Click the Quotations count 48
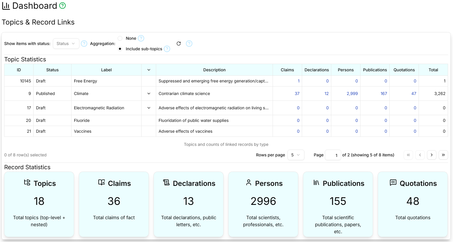 [x=413, y=201]
